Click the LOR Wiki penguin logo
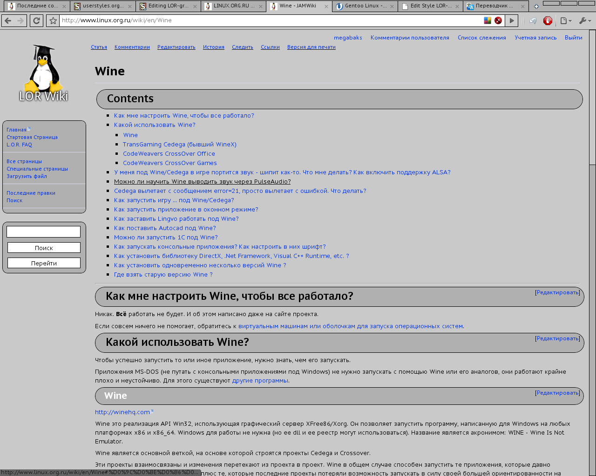The height and width of the screenshot is (476, 596). coord(43,73)
